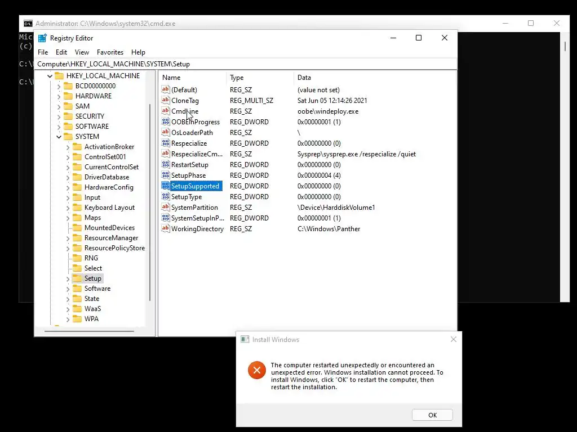The height and width of the screenshot is (432, 577).
Task: Click the \Device\HarddiskVolume1 data value
Action: click(x=336, y=208)
